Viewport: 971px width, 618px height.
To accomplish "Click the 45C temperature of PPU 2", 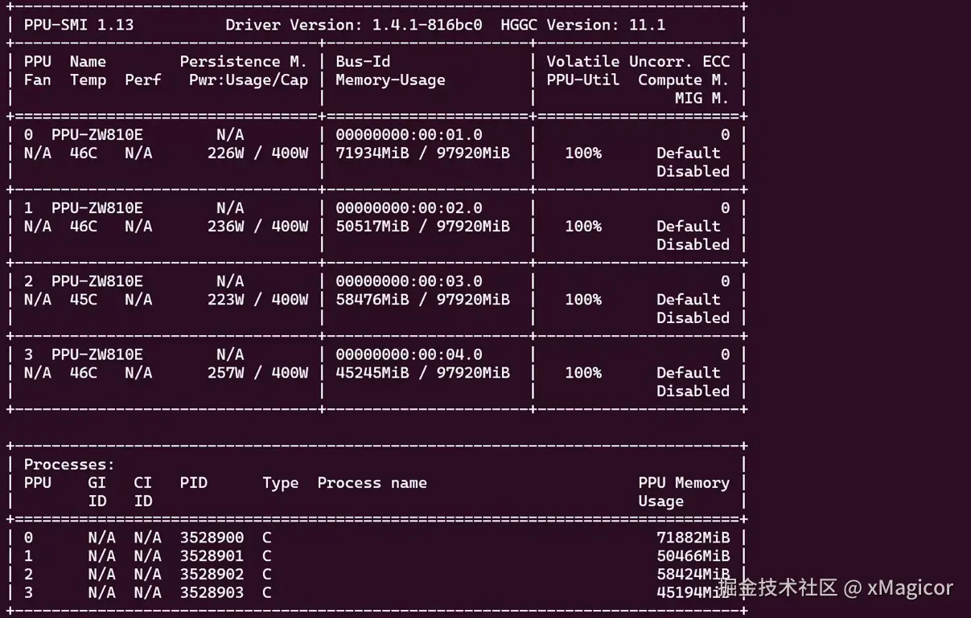I will click(x=83, y=299).
